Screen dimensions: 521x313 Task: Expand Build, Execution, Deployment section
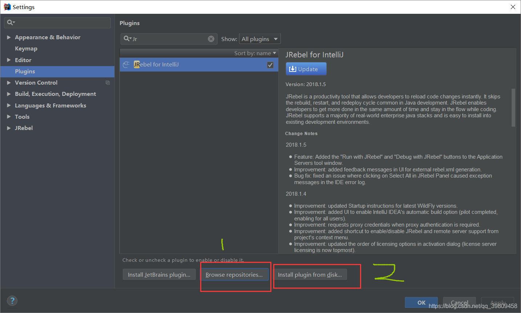9,94
